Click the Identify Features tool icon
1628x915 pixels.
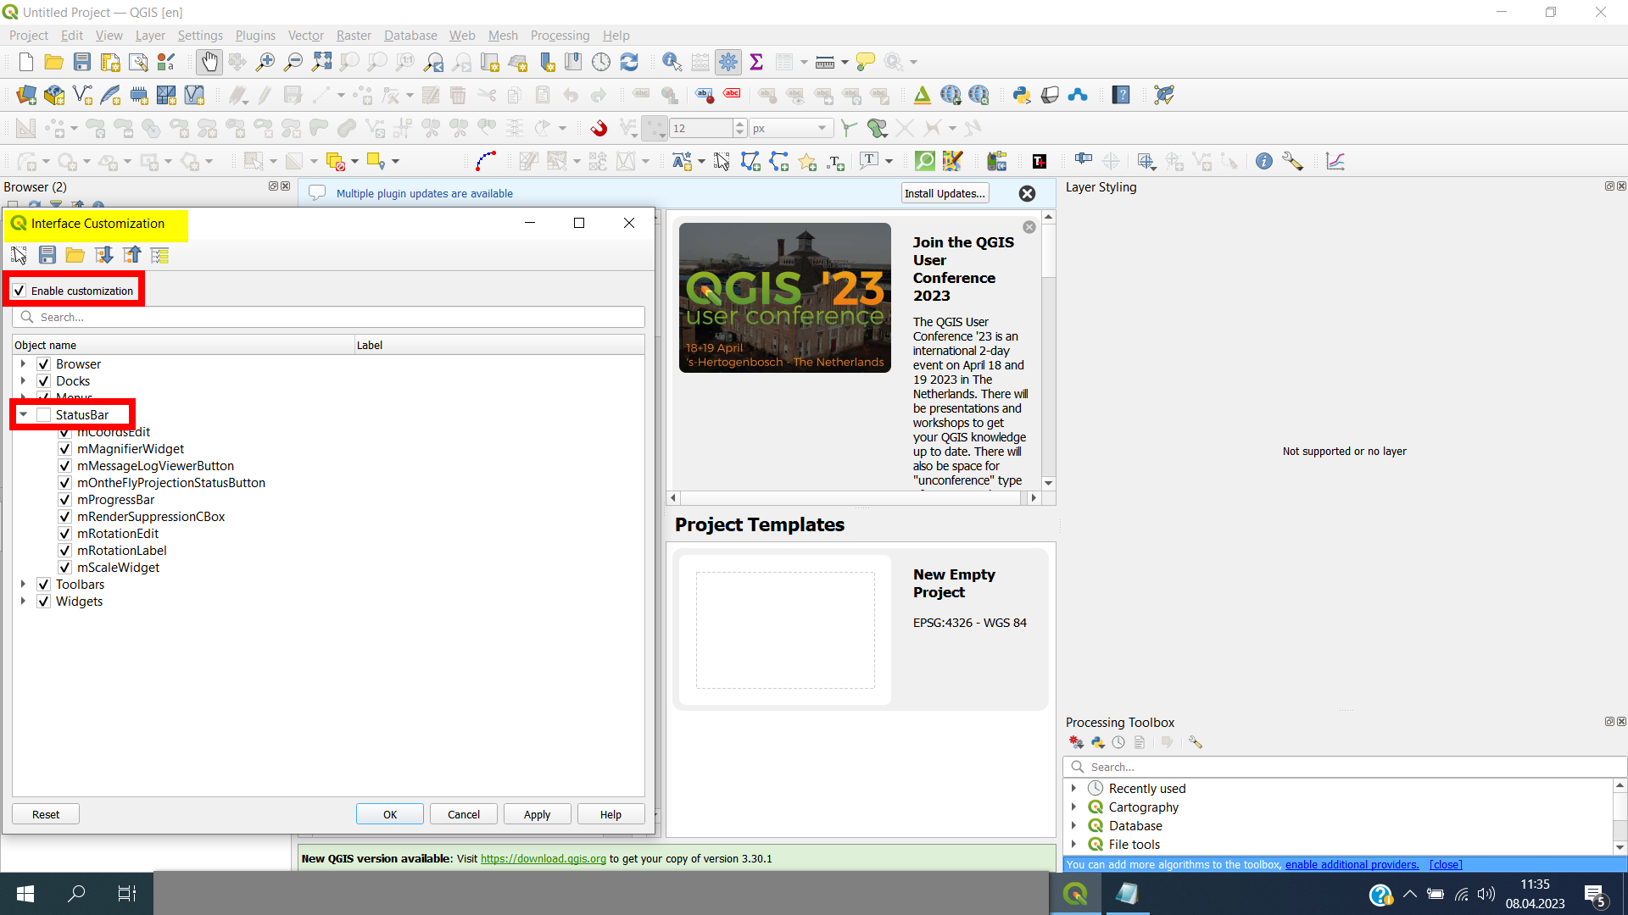pyautogui.click(x=672, y=62)
